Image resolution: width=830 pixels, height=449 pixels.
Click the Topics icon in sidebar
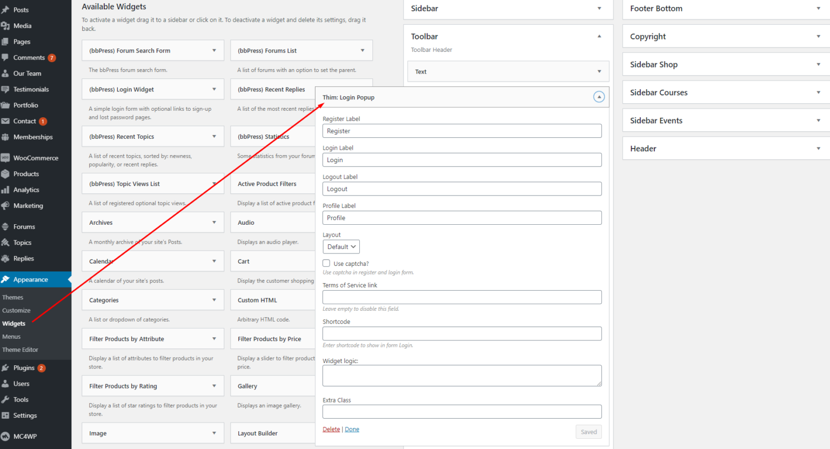5,243
